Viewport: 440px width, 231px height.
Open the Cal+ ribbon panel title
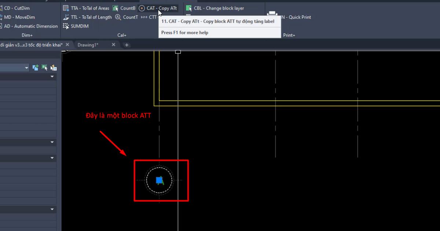[122, 35]
